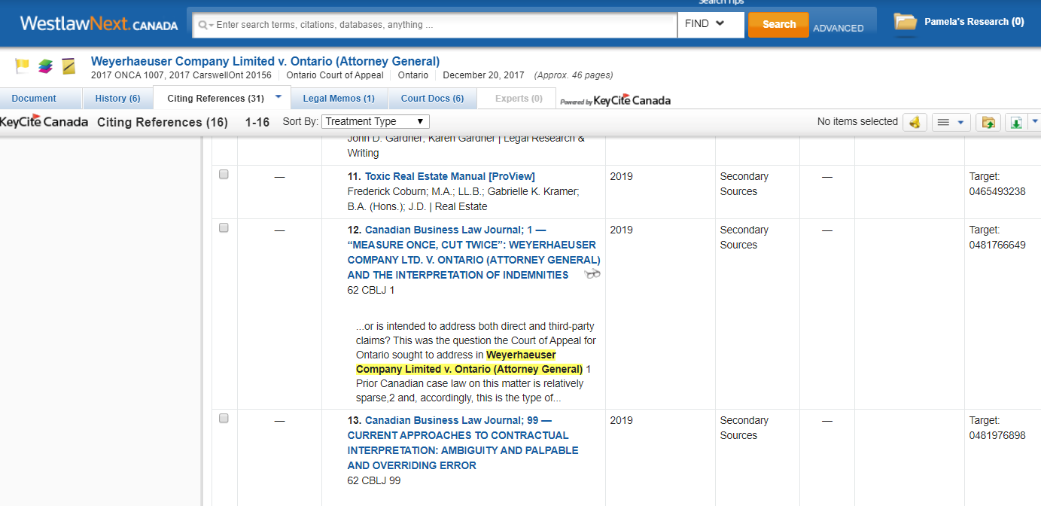The image size is (1041, 506).
Task: Switch to the Document tab
Action: [x=34, y=99]
